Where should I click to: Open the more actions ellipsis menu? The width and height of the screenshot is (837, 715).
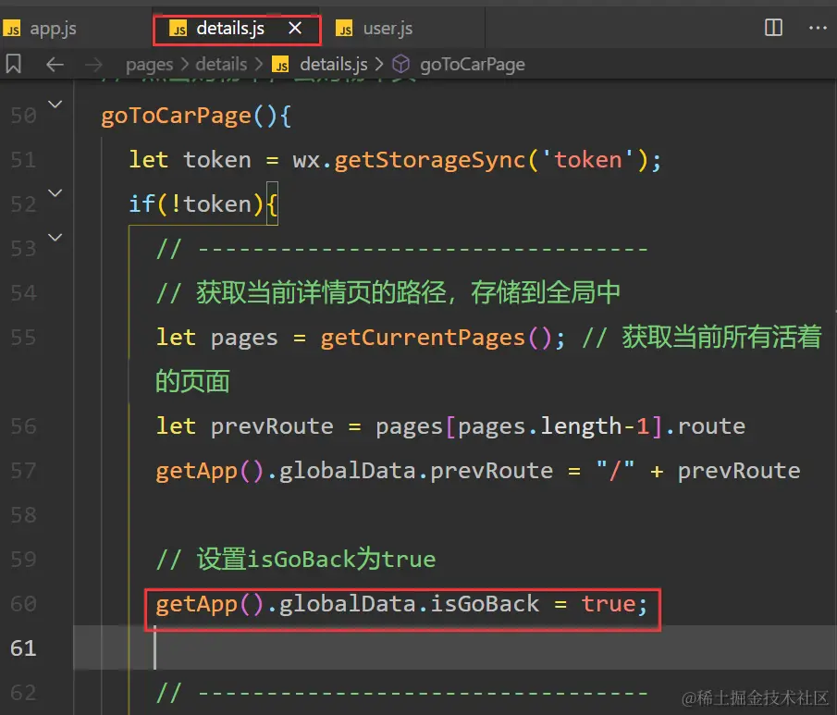pos(818,27)
